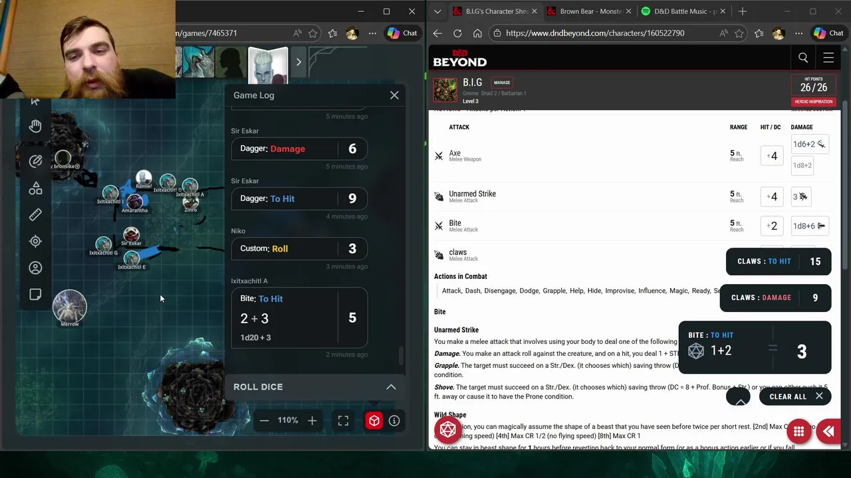Click the red dice roller button in Maps
Image resolution: width=851 pixels, height=478 pixels.
(374, 420)
